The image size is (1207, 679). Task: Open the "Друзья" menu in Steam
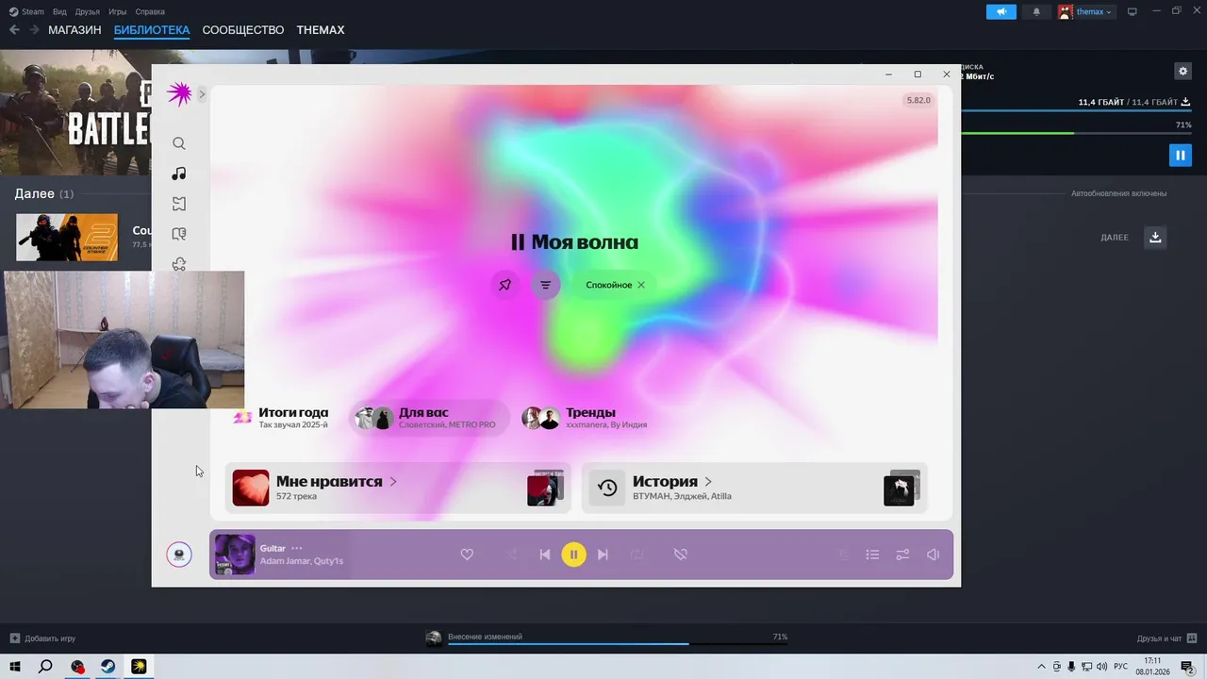(88, 11)
